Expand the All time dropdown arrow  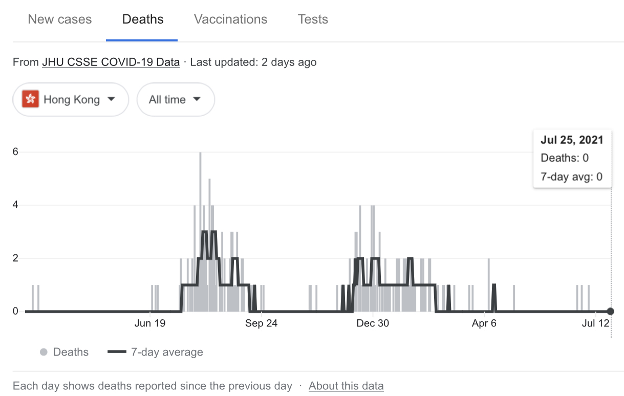[197, 99]
